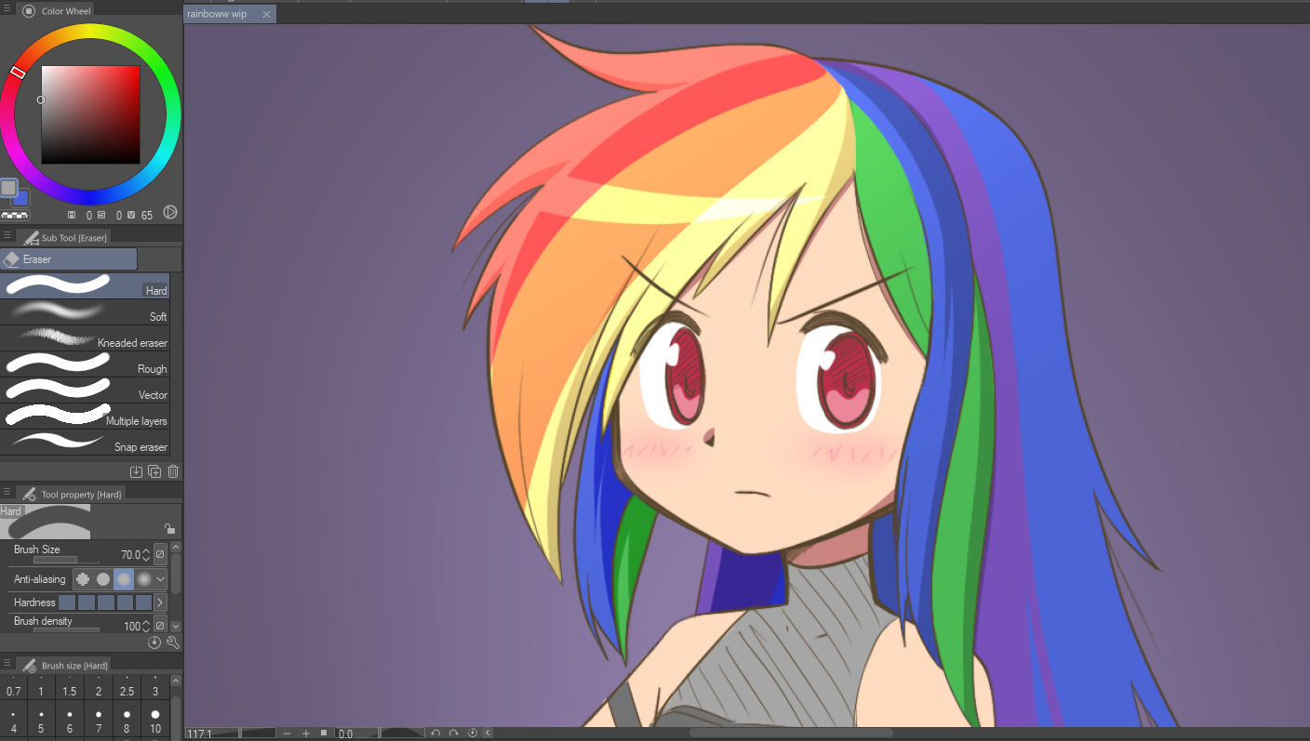The width and height of the screenshot is (1310, 741).
Task: Select the Eraser tool group
Action: tap(69, 259)
